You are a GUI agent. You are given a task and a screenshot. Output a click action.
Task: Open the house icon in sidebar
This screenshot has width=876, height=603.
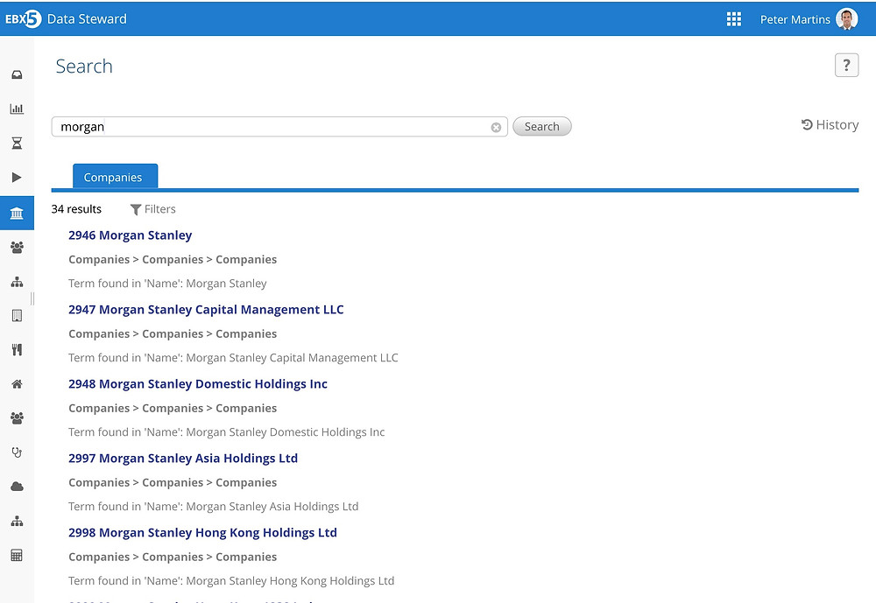click(17, 384)
